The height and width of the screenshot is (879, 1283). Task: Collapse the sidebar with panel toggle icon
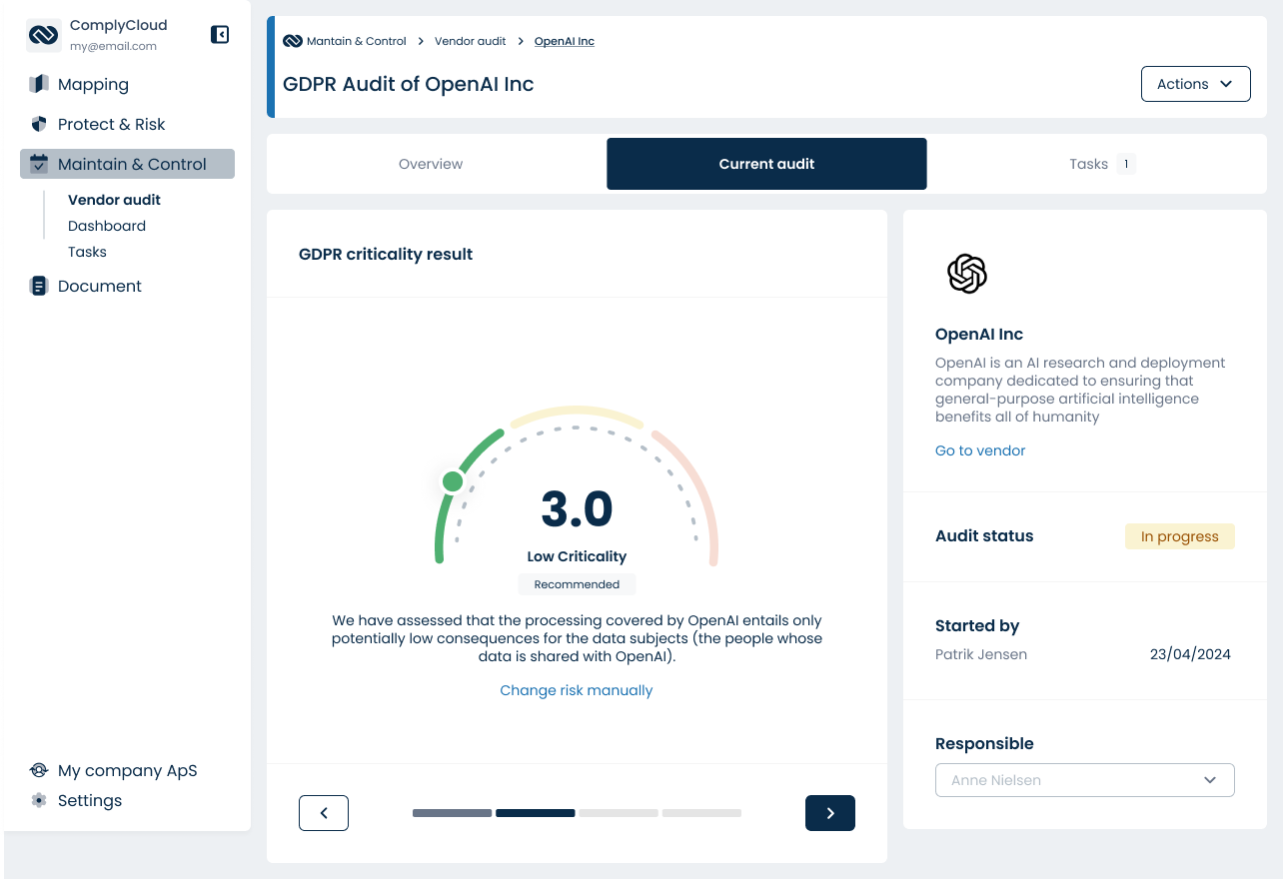point(220,35)
